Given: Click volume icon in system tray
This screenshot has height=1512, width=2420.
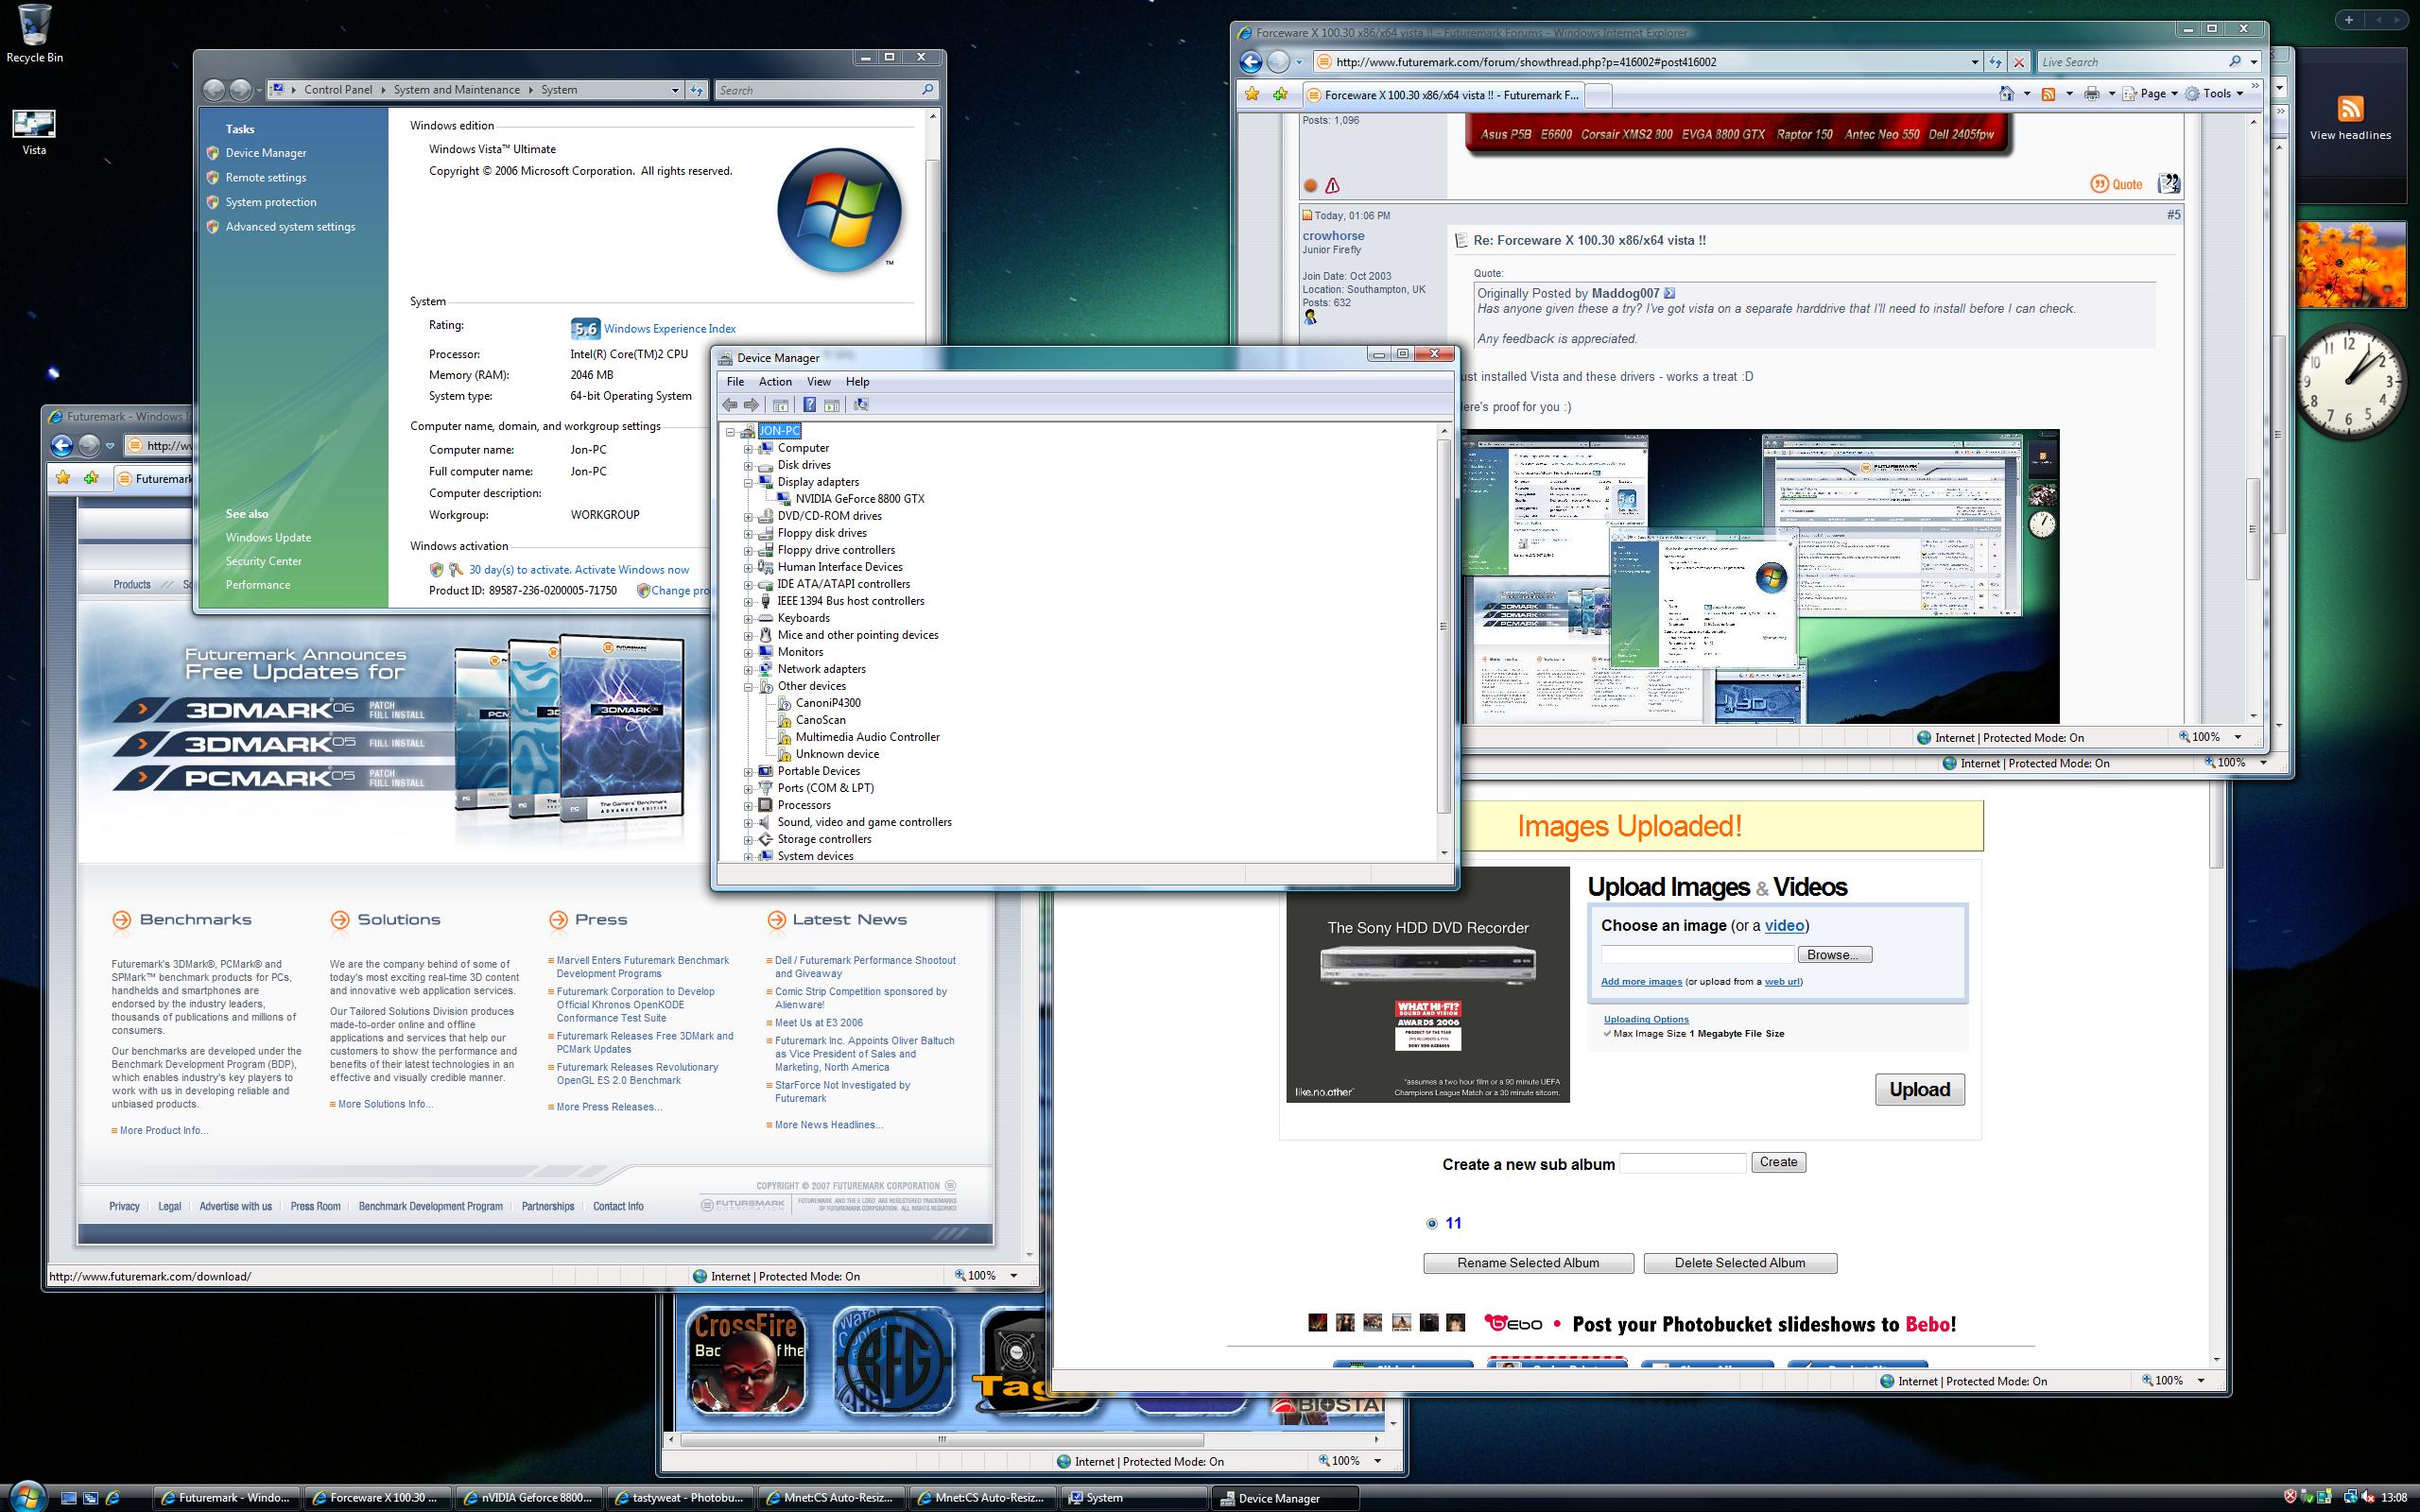Looking at the screenshot, I should [x=2366, y=1497].
